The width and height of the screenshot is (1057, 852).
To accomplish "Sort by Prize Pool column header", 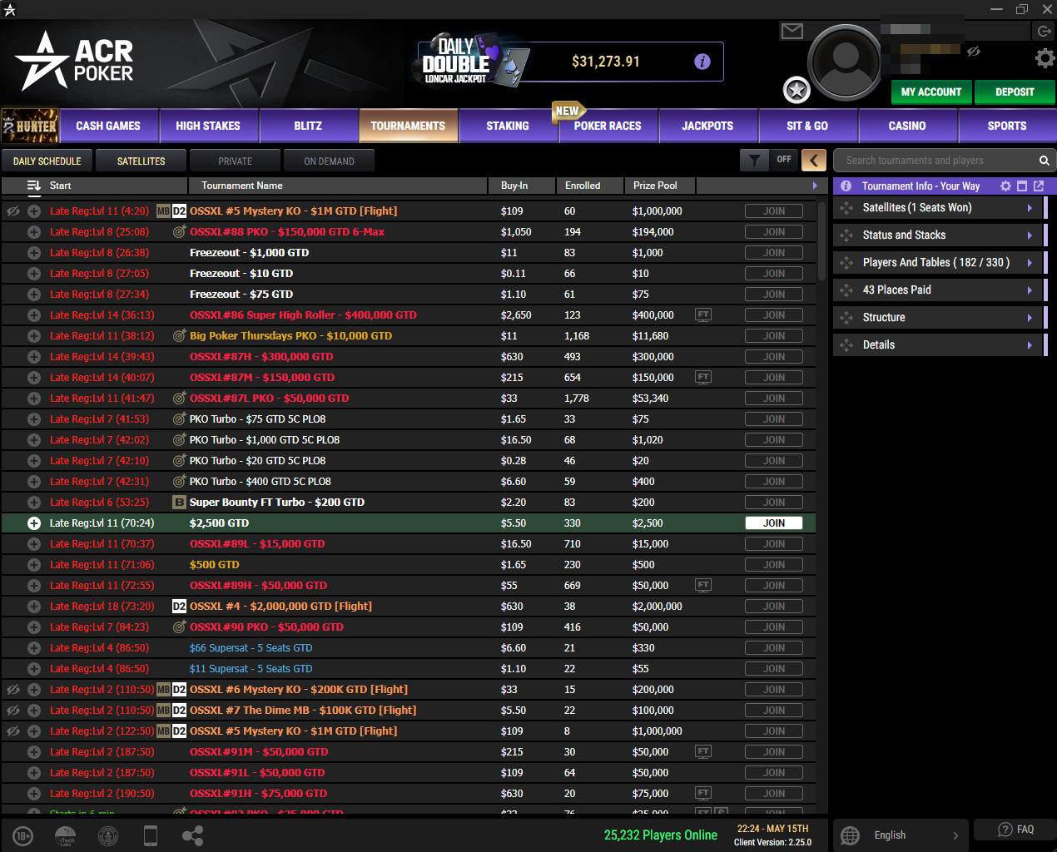I will [x=659, y=186].
